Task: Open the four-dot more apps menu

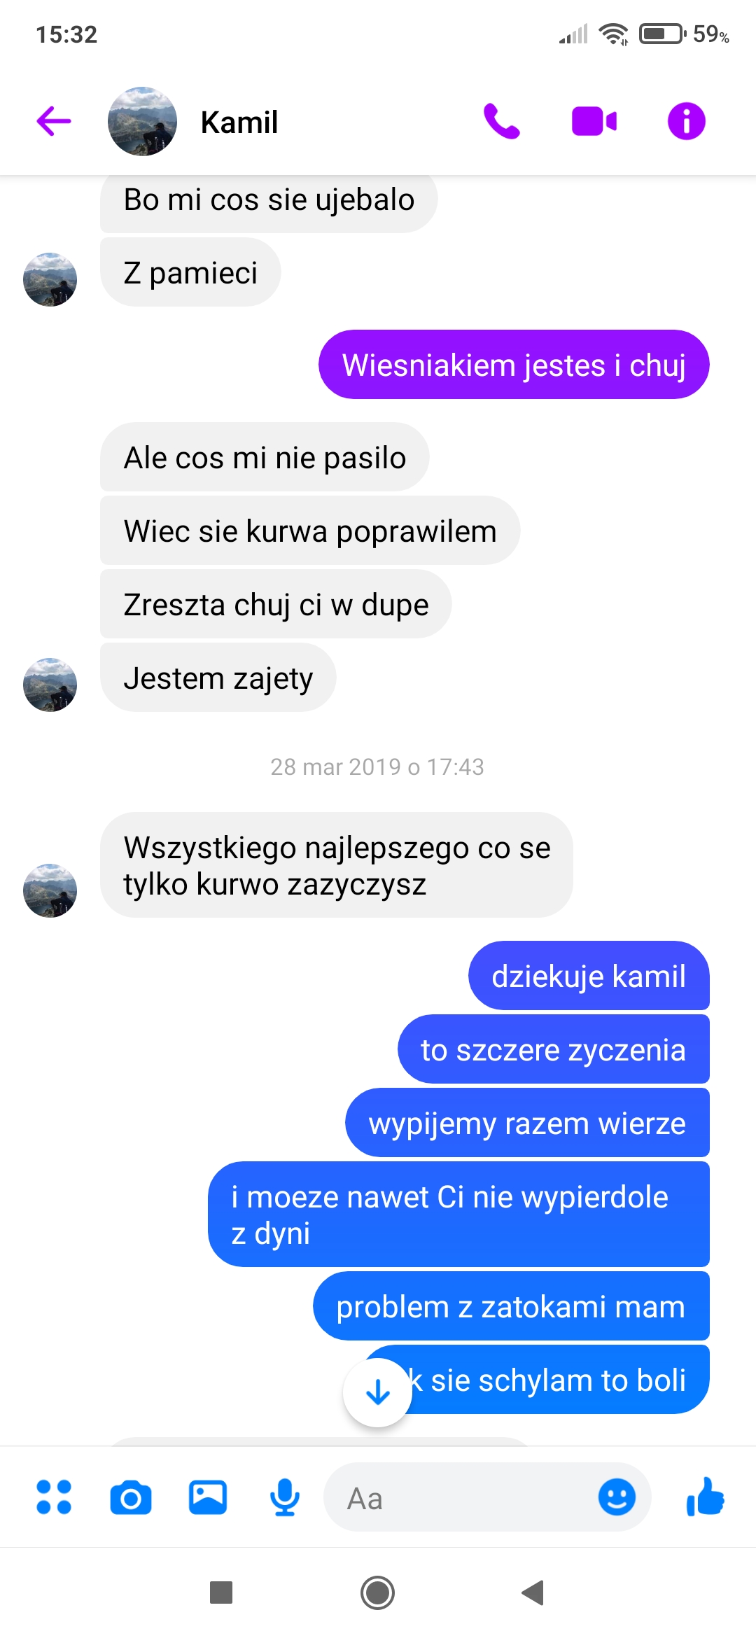Action: (x=54, y=1497)
